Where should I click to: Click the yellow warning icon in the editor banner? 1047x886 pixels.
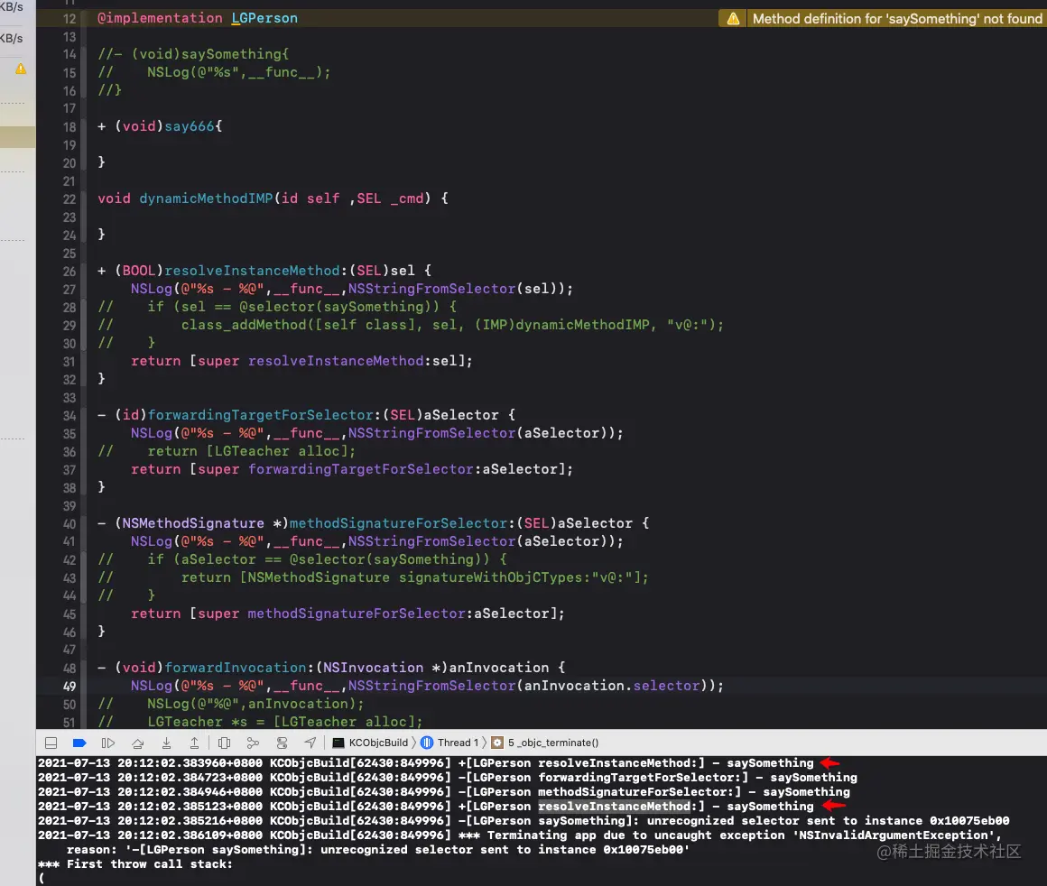[733, 19]
